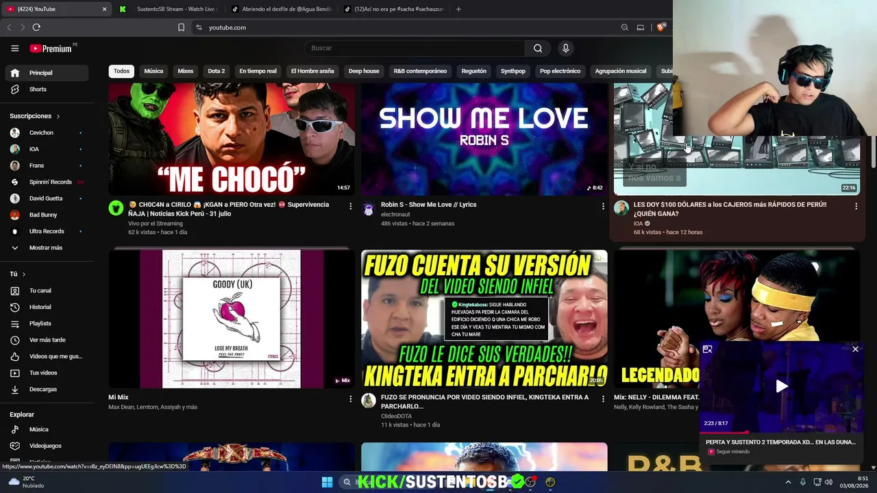This screenshot has width=877, height=493.
Task: Open the YouTube hamburger guide menu
Action: [15, 49]
